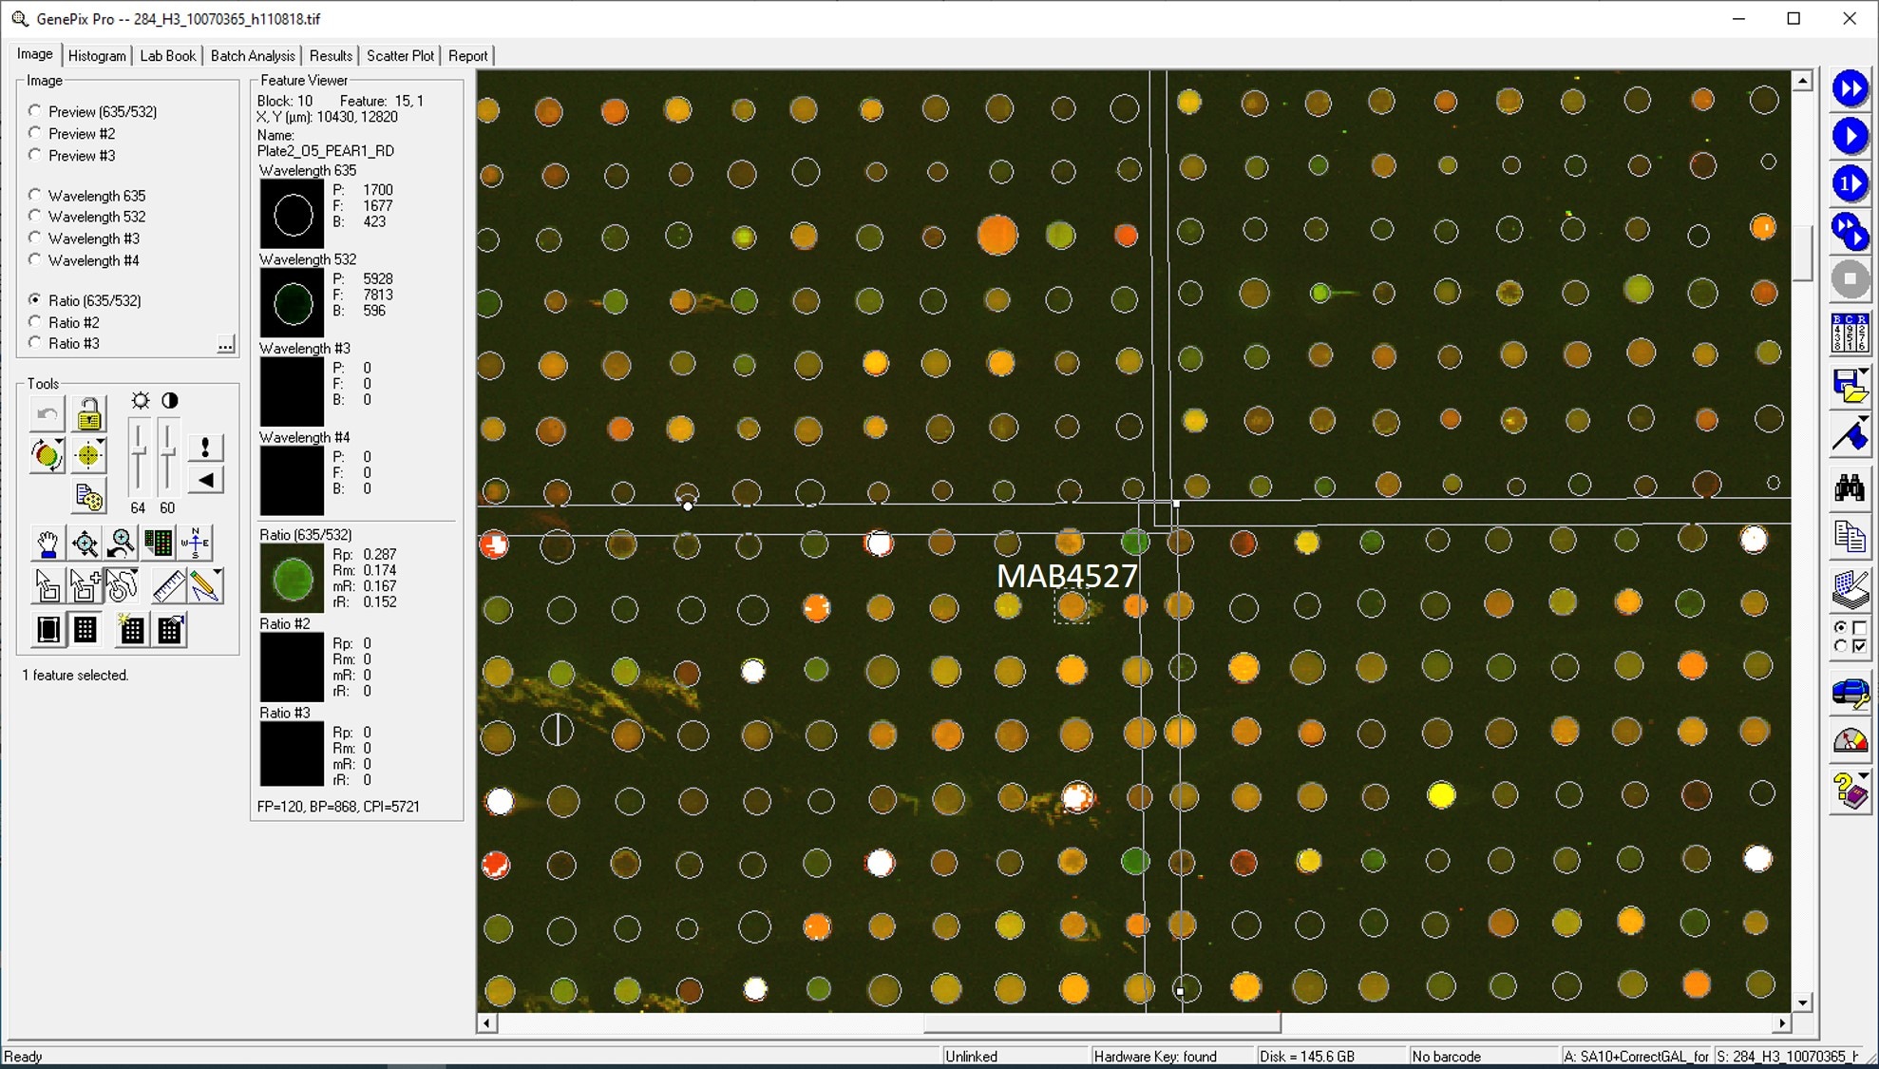Start the fast-forward scan button
The width and height of the screenshot is (1879, 1069).
pos(1849,88)
